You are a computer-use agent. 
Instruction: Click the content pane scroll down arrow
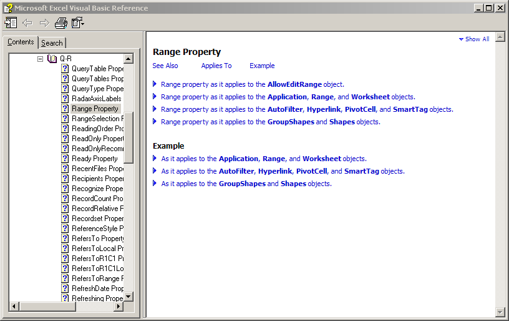pyautogui.click(x=500, y=312)
